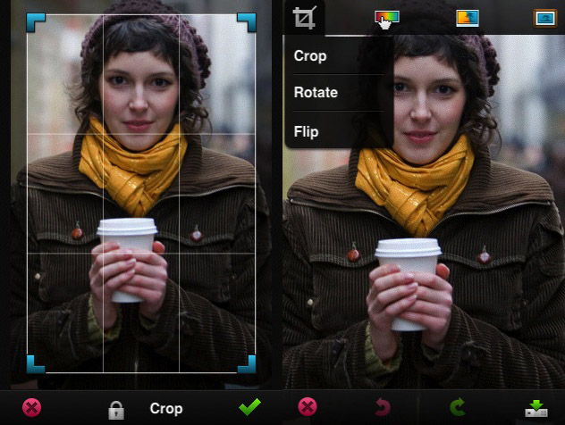565x425 pixels.
Task: Open the color adjustments menu icon
Action: (386, 17)
